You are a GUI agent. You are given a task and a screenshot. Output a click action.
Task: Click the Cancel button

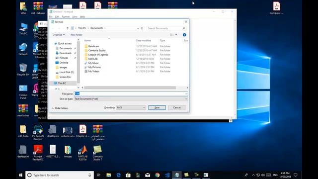coord(177,107)
